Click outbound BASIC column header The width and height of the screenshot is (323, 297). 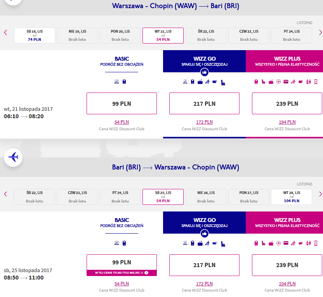click(122, 61)
